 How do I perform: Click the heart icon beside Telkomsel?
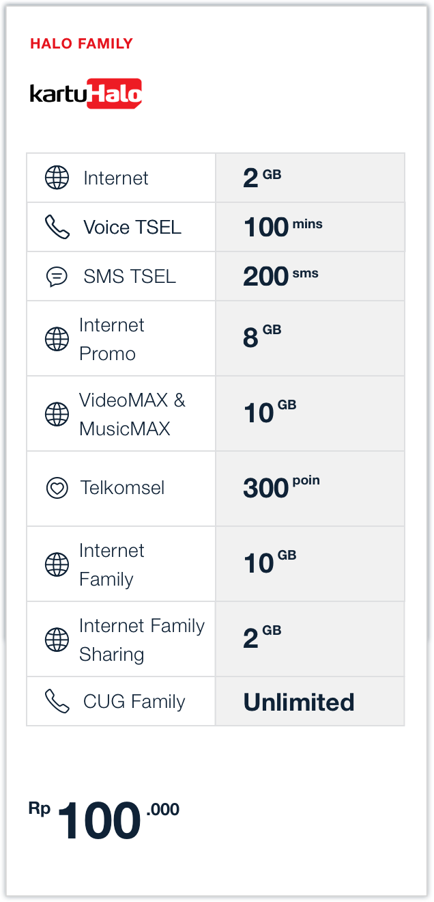click(57, 489)
